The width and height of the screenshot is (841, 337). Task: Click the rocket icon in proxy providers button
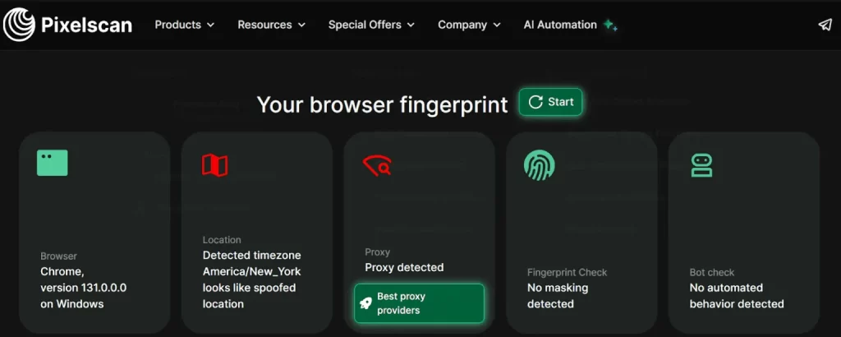pyautogui.click(x=365, y=303)
